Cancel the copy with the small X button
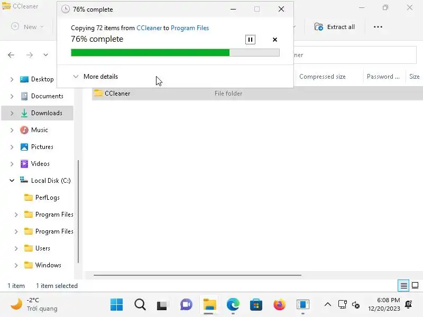The height and width of the screenshot is (317, 423). (274, 40)
